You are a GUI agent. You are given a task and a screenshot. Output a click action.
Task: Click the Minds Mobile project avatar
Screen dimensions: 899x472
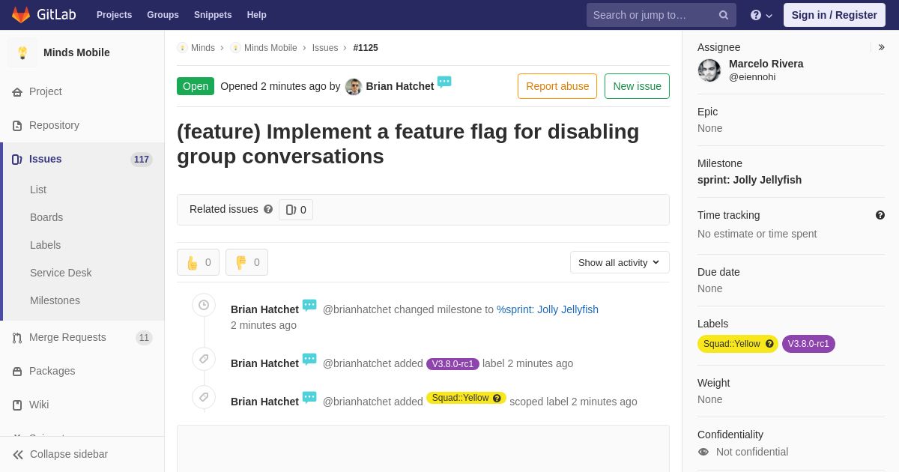(22, 52)
